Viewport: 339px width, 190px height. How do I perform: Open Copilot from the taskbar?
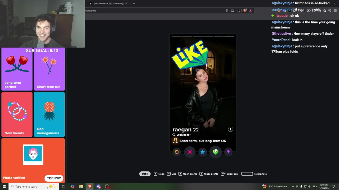(73, 187)
